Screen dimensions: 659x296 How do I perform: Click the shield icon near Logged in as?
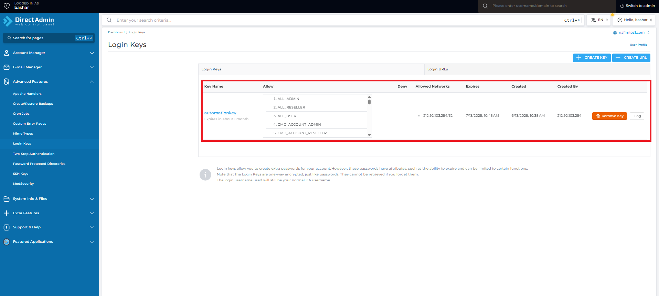point(7,5)
